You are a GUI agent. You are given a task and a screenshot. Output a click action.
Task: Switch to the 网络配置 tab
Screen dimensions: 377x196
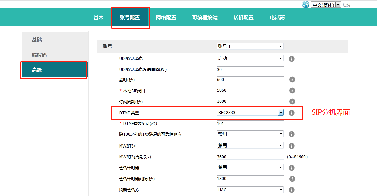[x=166, y=18]
